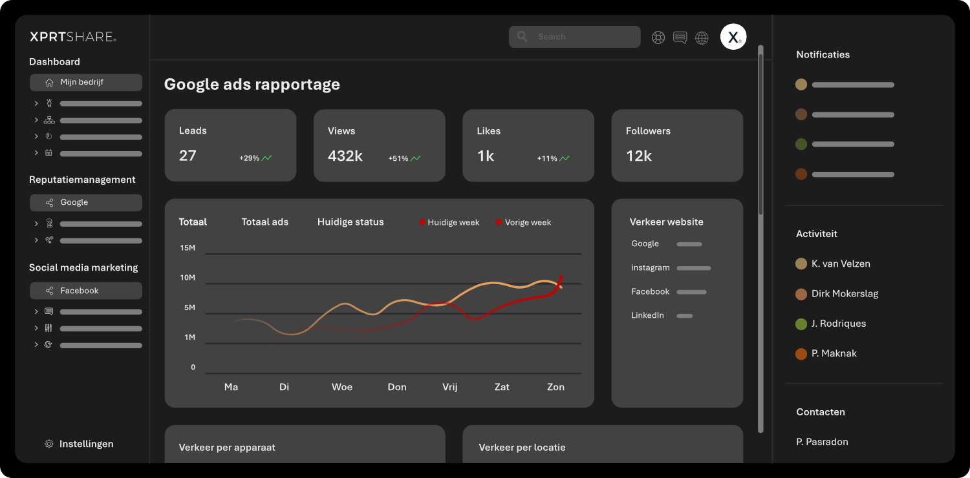This screenshot has width=970, height=478.
Task: Click into the Search field
Action: tap(582, 37)
